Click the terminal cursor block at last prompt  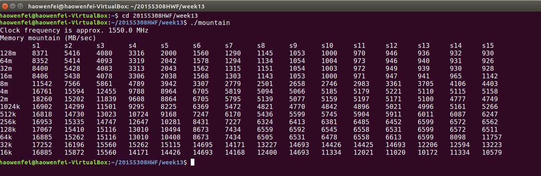[x=192, y=162]
